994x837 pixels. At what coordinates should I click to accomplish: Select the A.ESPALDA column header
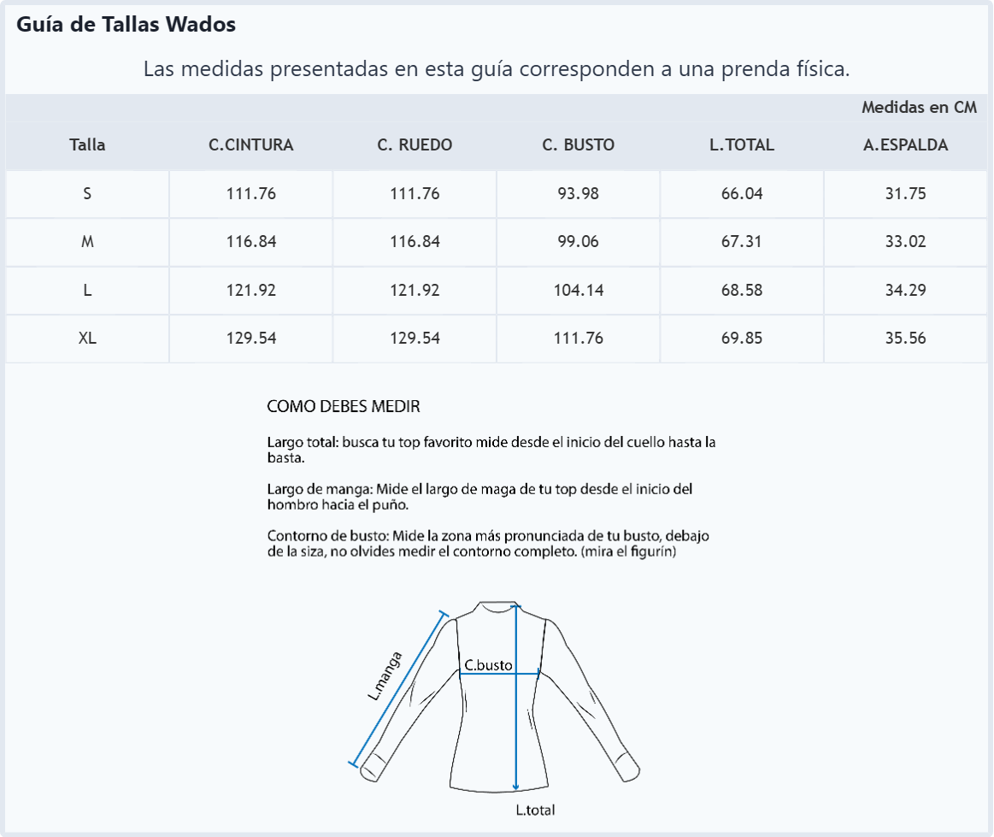pyautogui.click(x=905, y=144)
